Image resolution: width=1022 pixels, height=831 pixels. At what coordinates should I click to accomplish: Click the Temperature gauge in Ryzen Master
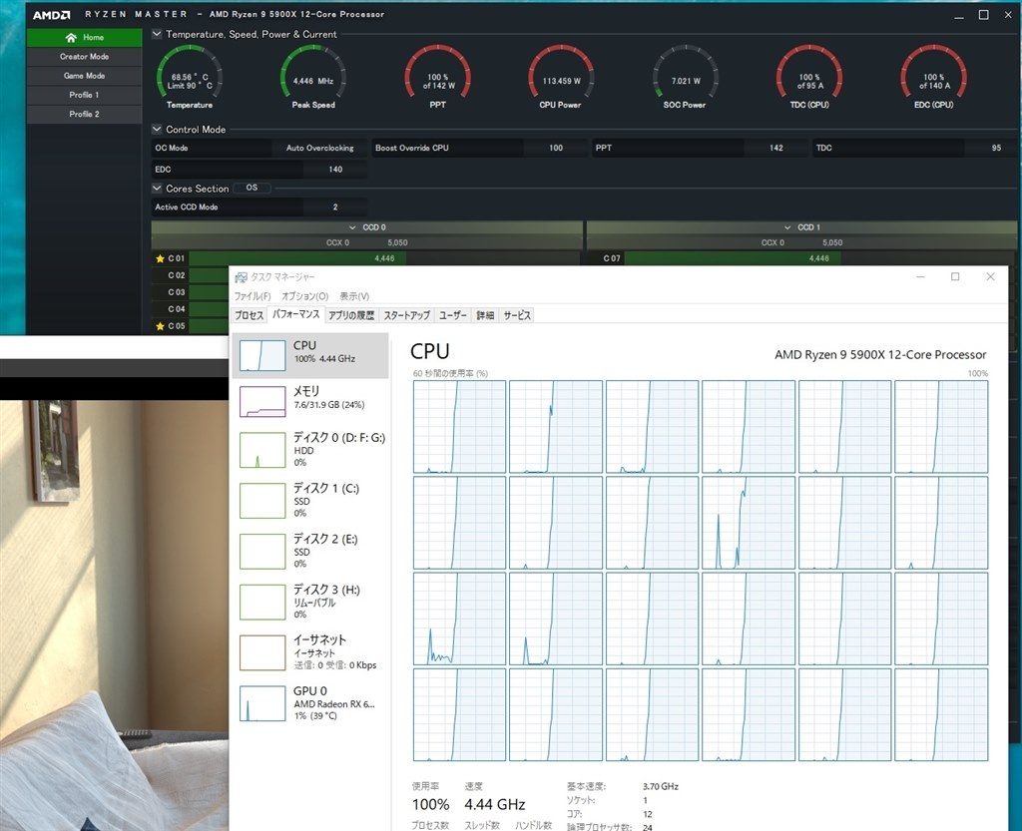[x=189, y=78]
